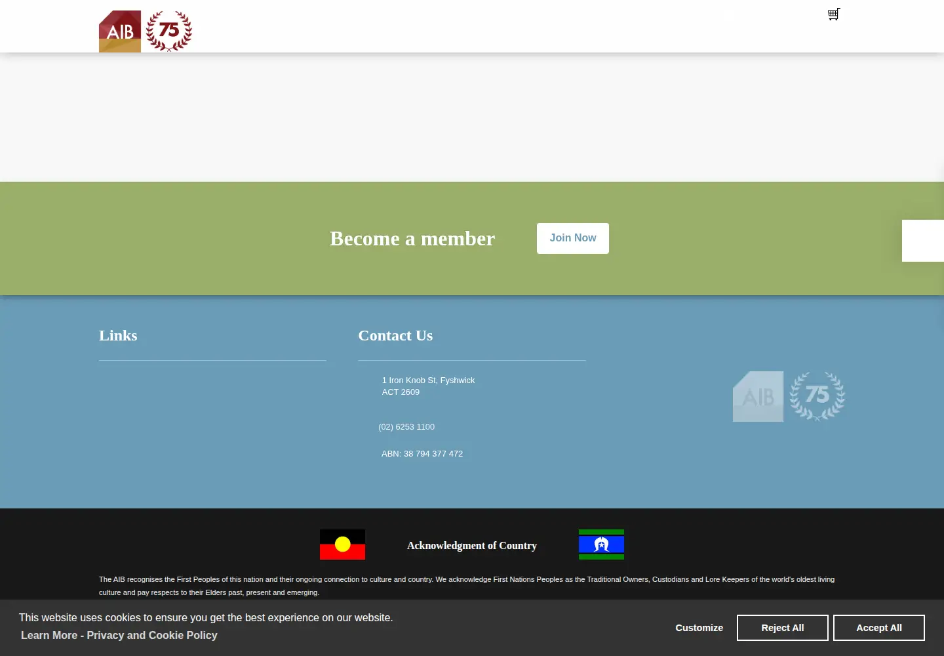Click the Join Now button

(573, 238)
